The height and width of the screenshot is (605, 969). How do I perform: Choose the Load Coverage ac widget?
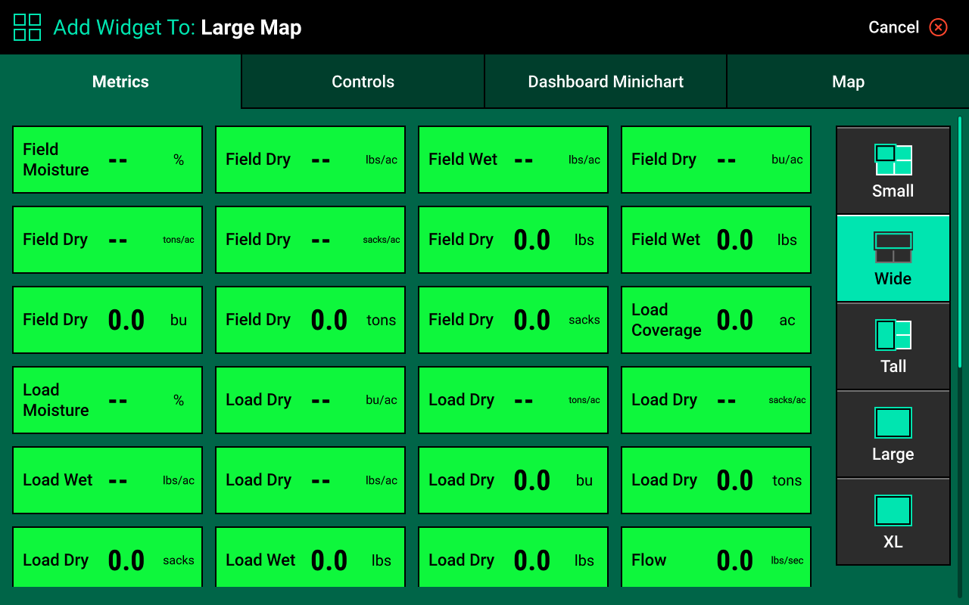[x=715, y=320]
